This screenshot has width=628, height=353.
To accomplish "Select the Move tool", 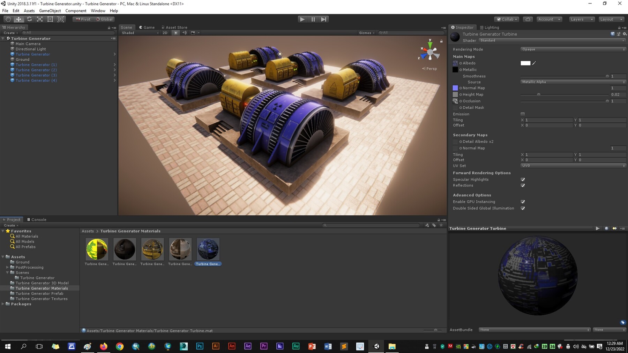I will coord(18,19).
